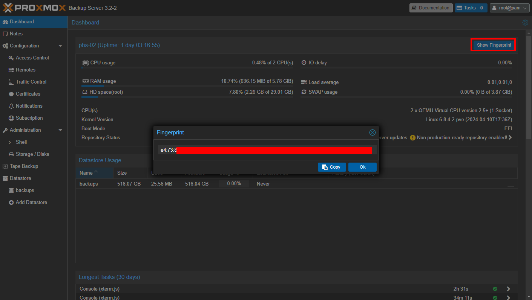Copy the fingerprint to clipboard

pyautogui.click(x=331, y=167)
